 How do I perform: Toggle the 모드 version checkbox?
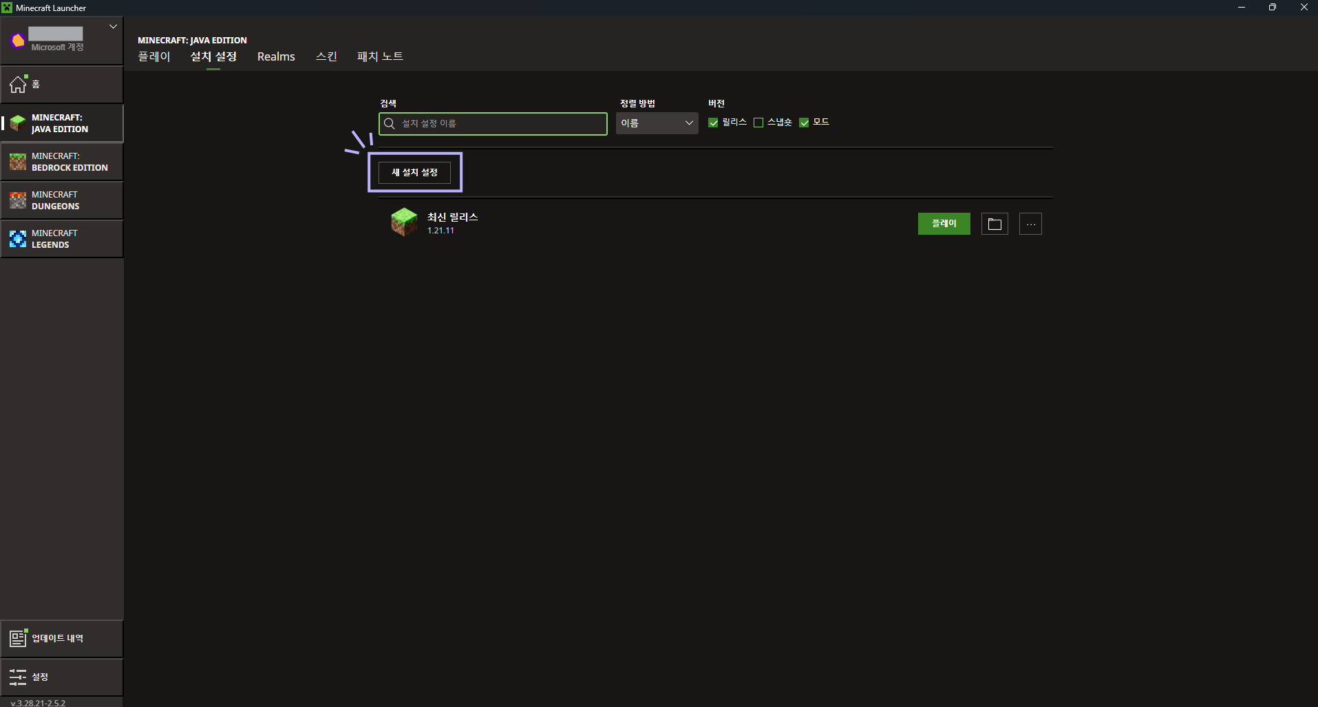point(804,123)
